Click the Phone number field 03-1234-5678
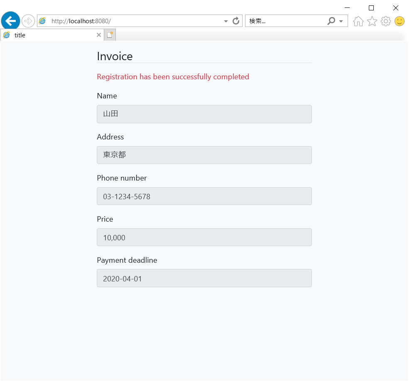 (x=204, y=196)
